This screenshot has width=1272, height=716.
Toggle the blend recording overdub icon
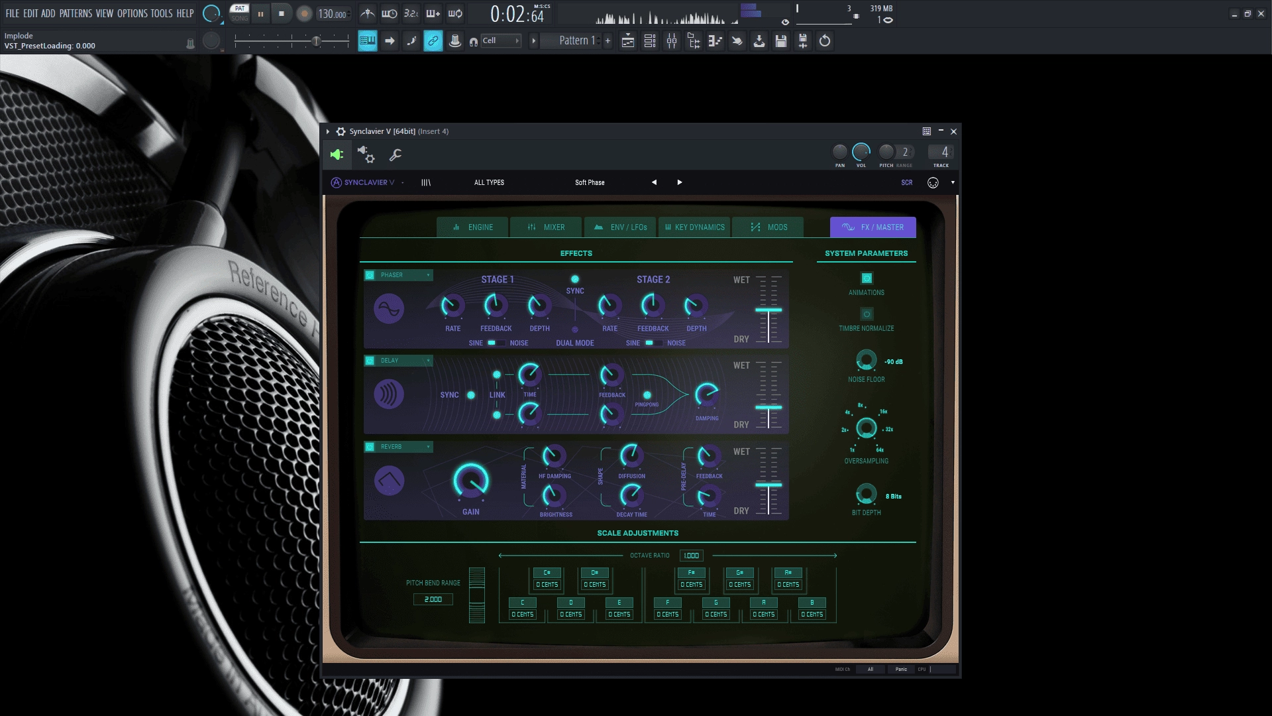point(433,13)
